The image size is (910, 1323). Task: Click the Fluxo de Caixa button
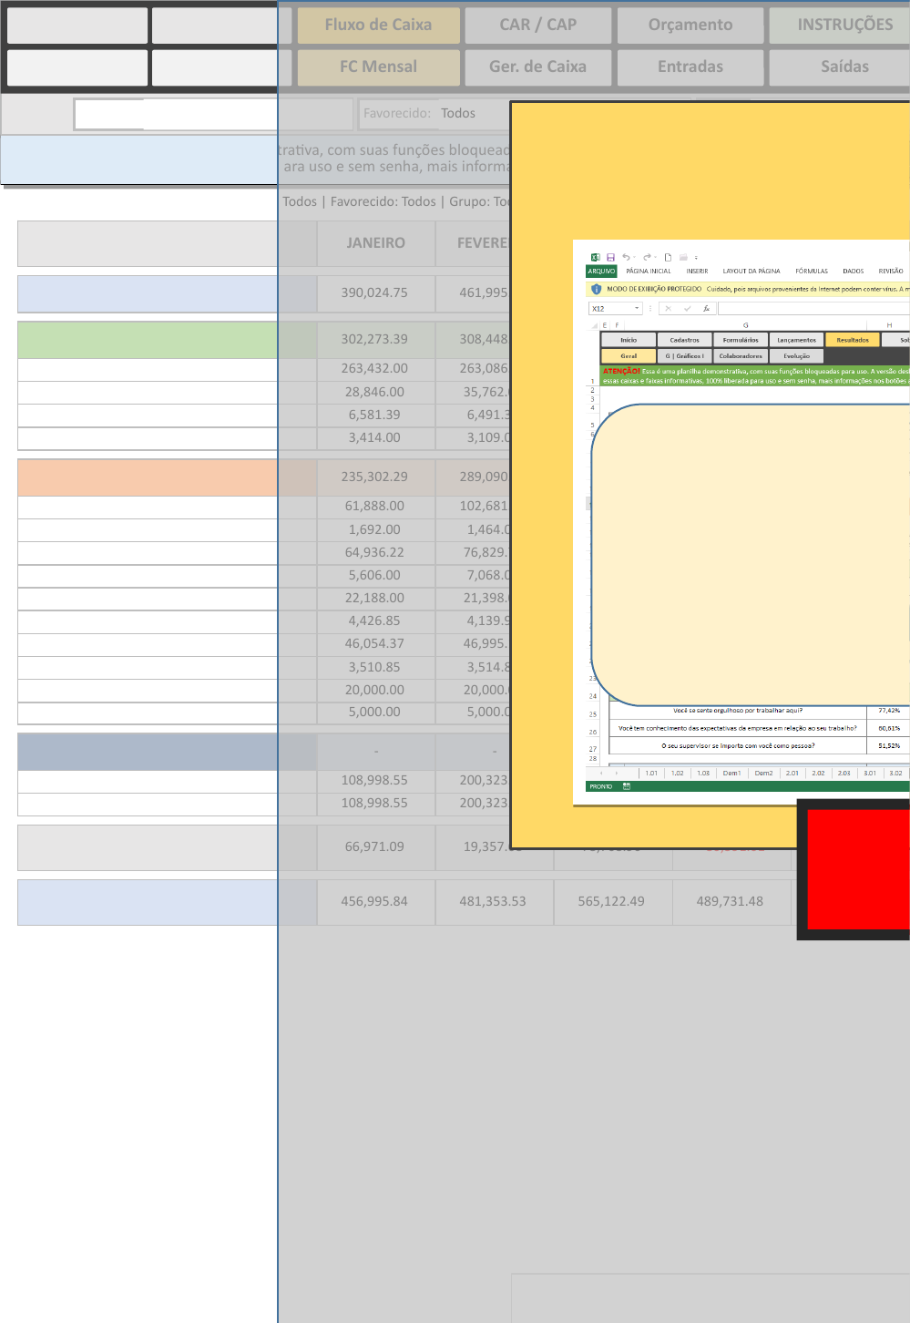click(x=378, y=25)
